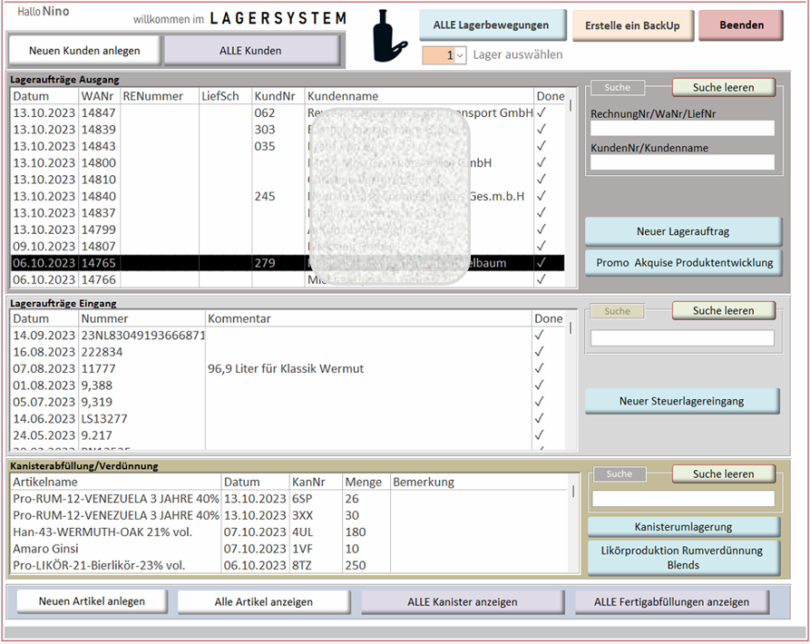Toggle Done checkmark for WANr 14847

[x=542, y=112]
